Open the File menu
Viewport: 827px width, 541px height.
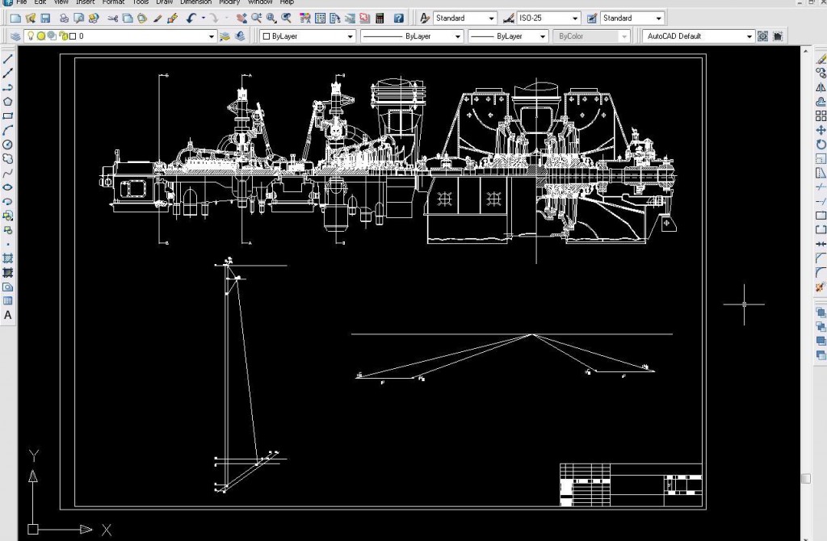click(22, 2)
